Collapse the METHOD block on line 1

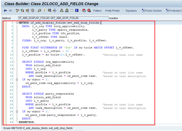point(17,23)
